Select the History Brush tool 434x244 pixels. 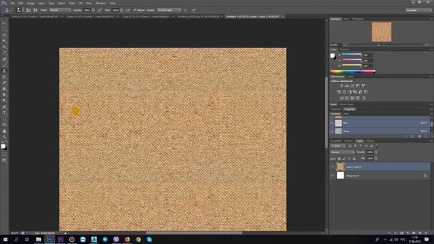(4, 77)
